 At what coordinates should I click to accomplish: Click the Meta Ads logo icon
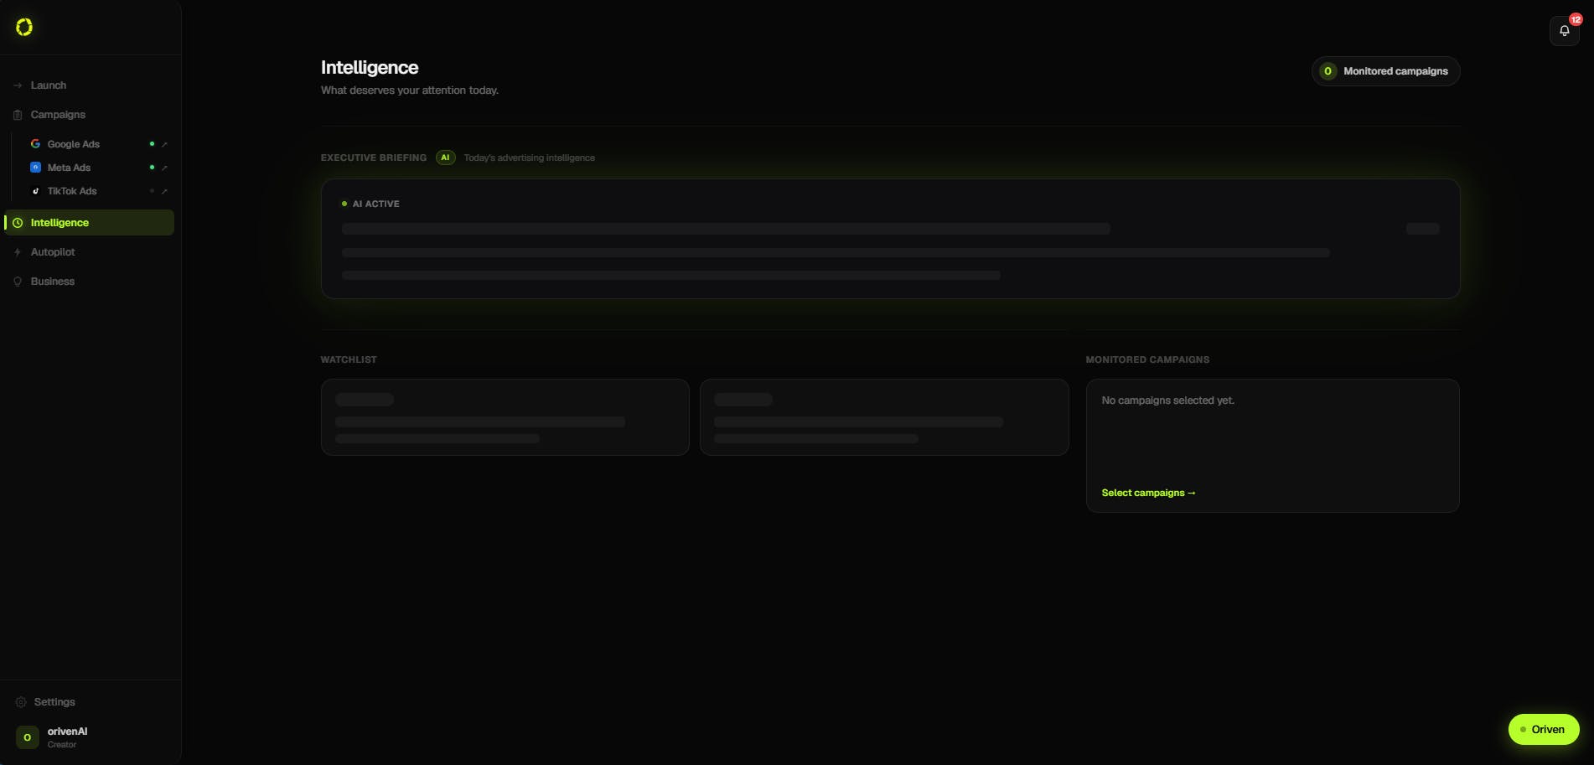point(35,168)
